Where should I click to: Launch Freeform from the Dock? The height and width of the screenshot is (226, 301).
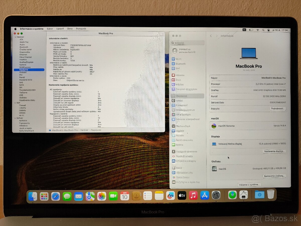coord(171,195)
